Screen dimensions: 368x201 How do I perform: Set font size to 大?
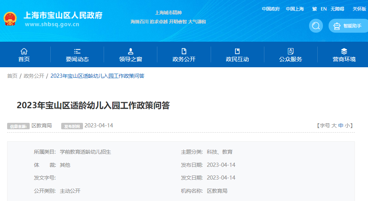[334, 125]
